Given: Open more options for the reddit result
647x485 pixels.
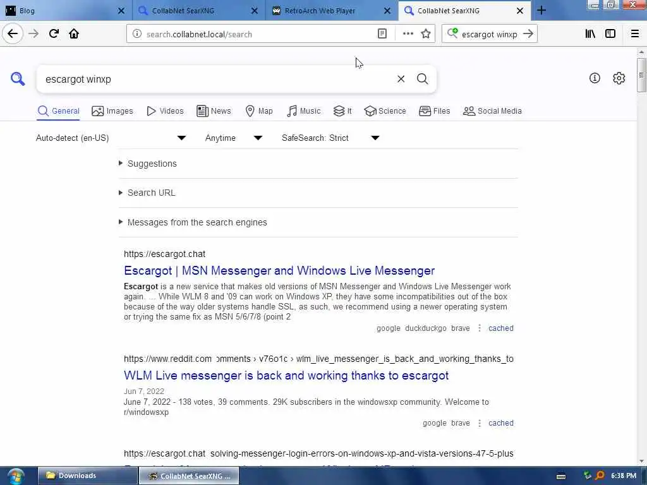Looking at the screenshot, I should pyautogui.click(x=480, y=423).
